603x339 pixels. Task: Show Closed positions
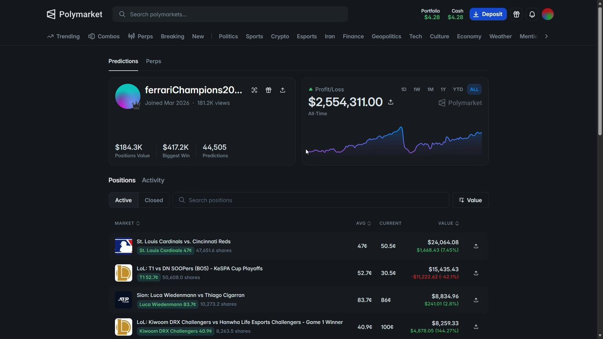(x=154, y=200)
